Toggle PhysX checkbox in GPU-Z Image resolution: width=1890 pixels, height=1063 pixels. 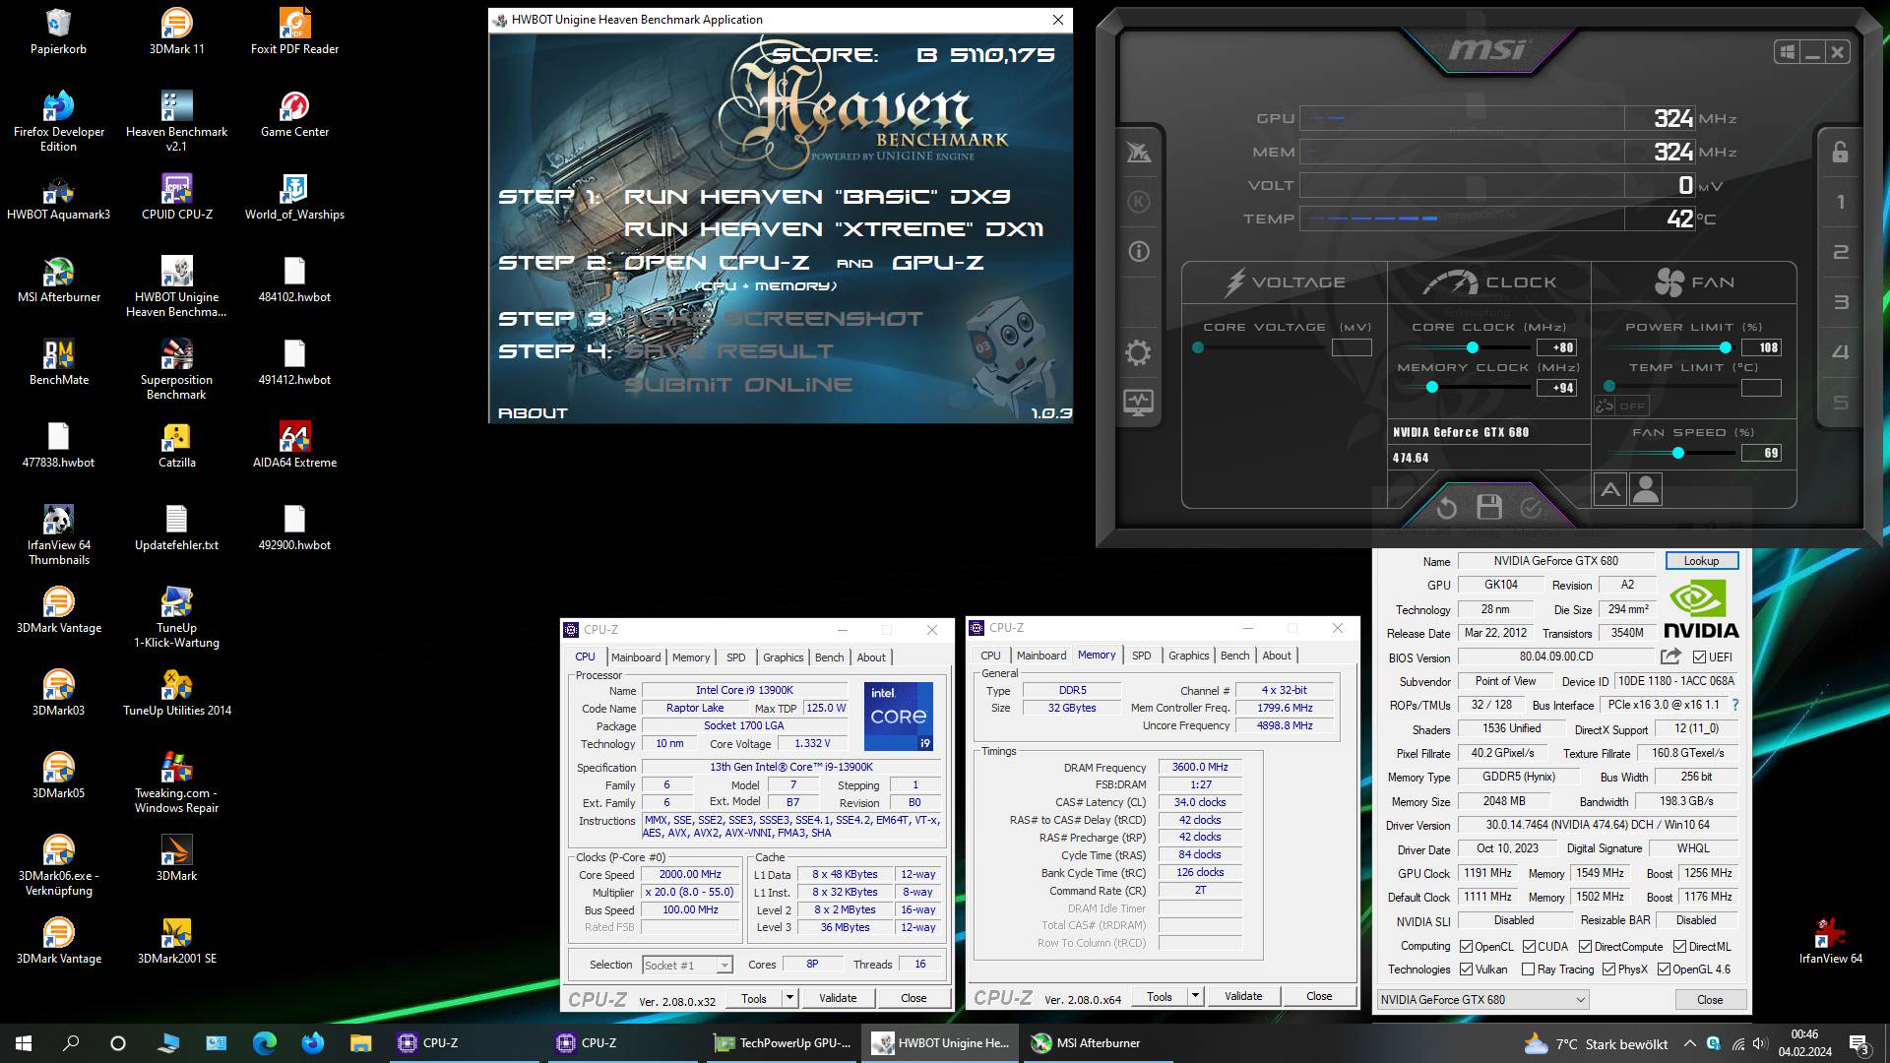tap(1608, 969)
